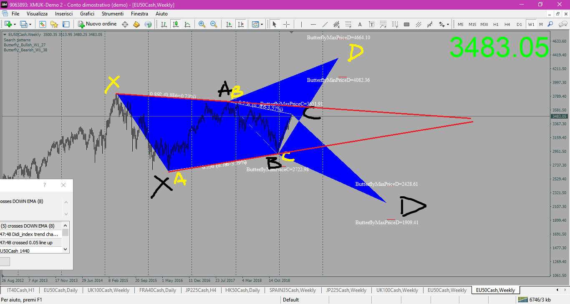The image size is (570, 304).
Task: Select the Fibonacci time zones tool
Action: 395,24
